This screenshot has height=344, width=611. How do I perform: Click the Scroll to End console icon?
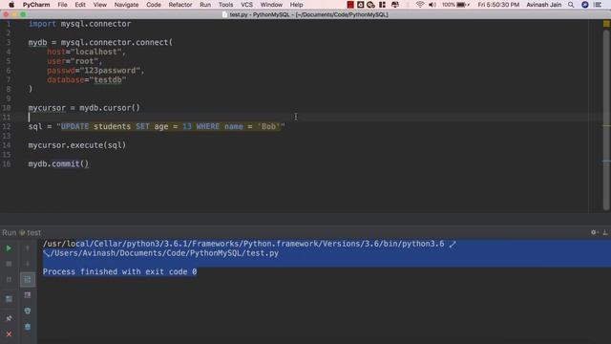pos(28,295)
